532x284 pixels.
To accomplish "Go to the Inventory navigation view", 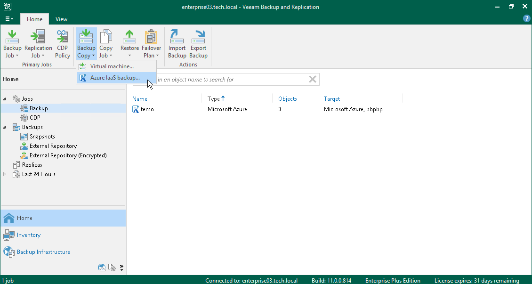I will (x=63, y=235).
